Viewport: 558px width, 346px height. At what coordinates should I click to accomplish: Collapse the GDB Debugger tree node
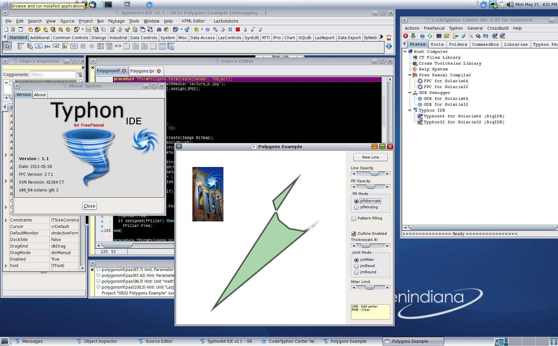[410, 93]
